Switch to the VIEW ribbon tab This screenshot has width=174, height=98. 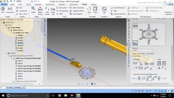(20, 5)
